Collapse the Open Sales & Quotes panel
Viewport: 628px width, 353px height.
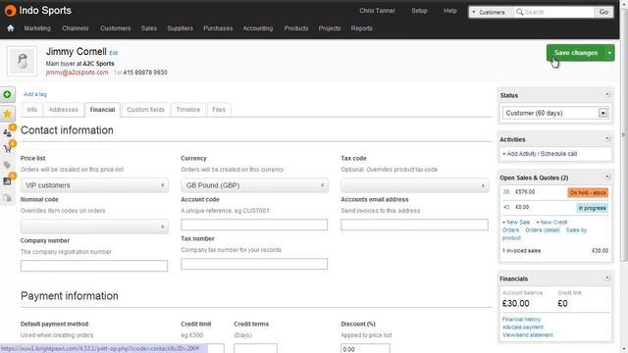click(607, 176)
